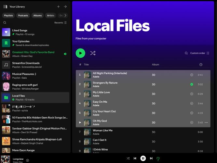This screenshot has width=217, height=163.
Task: Toggle shuffle in bottom player bar
Action: [x=128, y=158]
